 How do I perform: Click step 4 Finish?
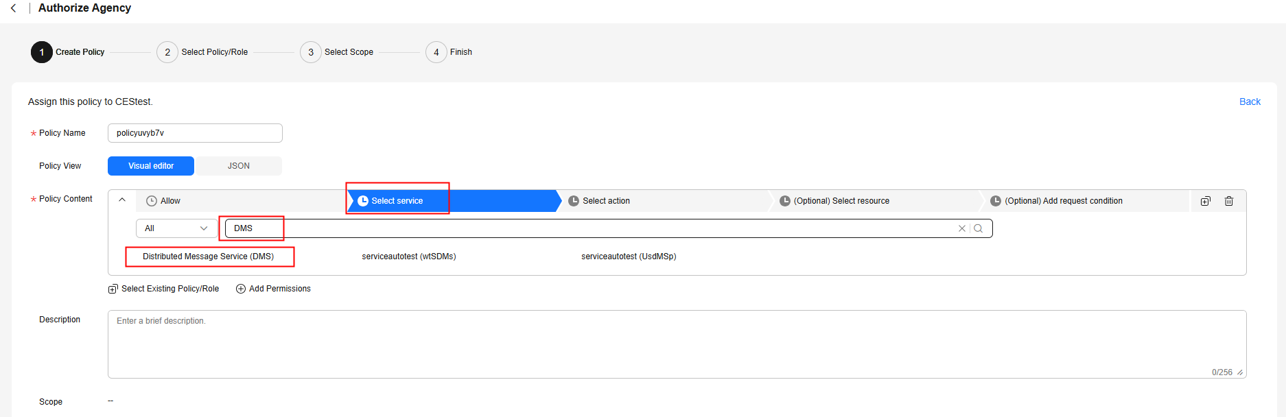point(449,52)
